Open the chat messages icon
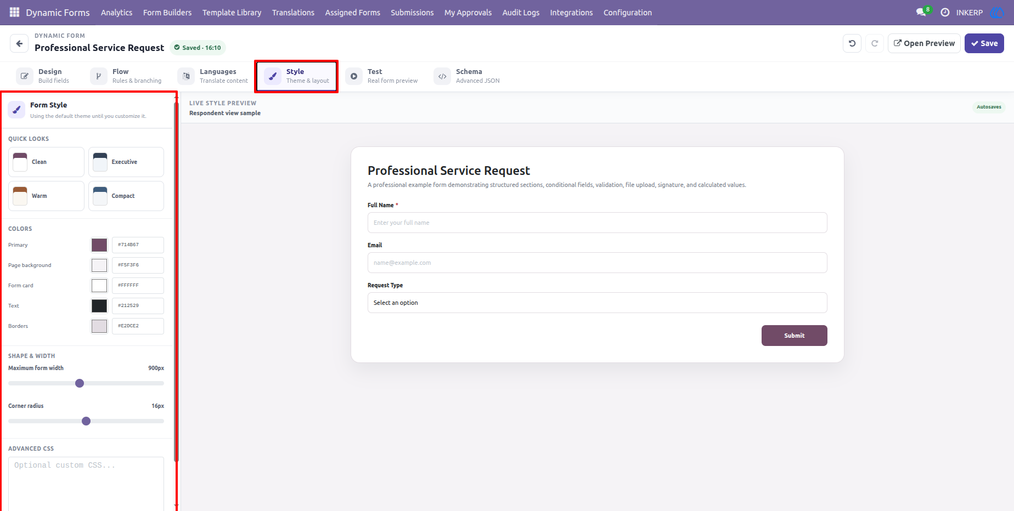The width and height of the screenshot is (1014, 511). coord(921,12)
